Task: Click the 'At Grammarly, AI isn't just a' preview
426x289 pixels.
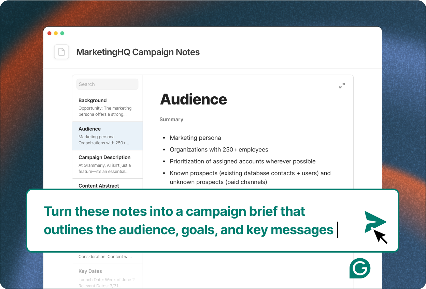Action: point(104,165)
